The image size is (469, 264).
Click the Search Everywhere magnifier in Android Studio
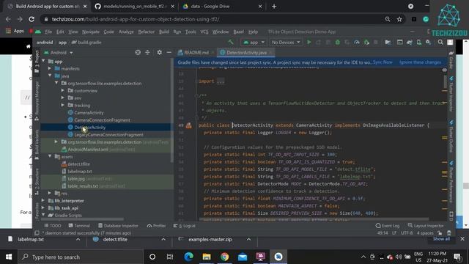[440, 43]
